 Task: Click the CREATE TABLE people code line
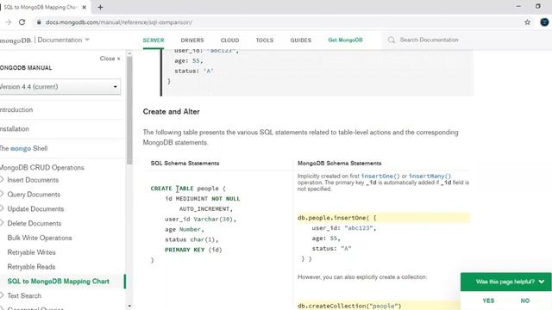(x=188, y=189)
